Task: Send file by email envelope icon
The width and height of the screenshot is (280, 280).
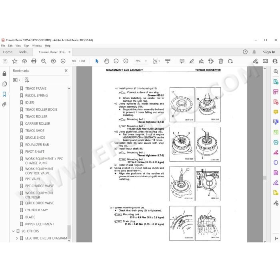Action: (x=265, y=61)
